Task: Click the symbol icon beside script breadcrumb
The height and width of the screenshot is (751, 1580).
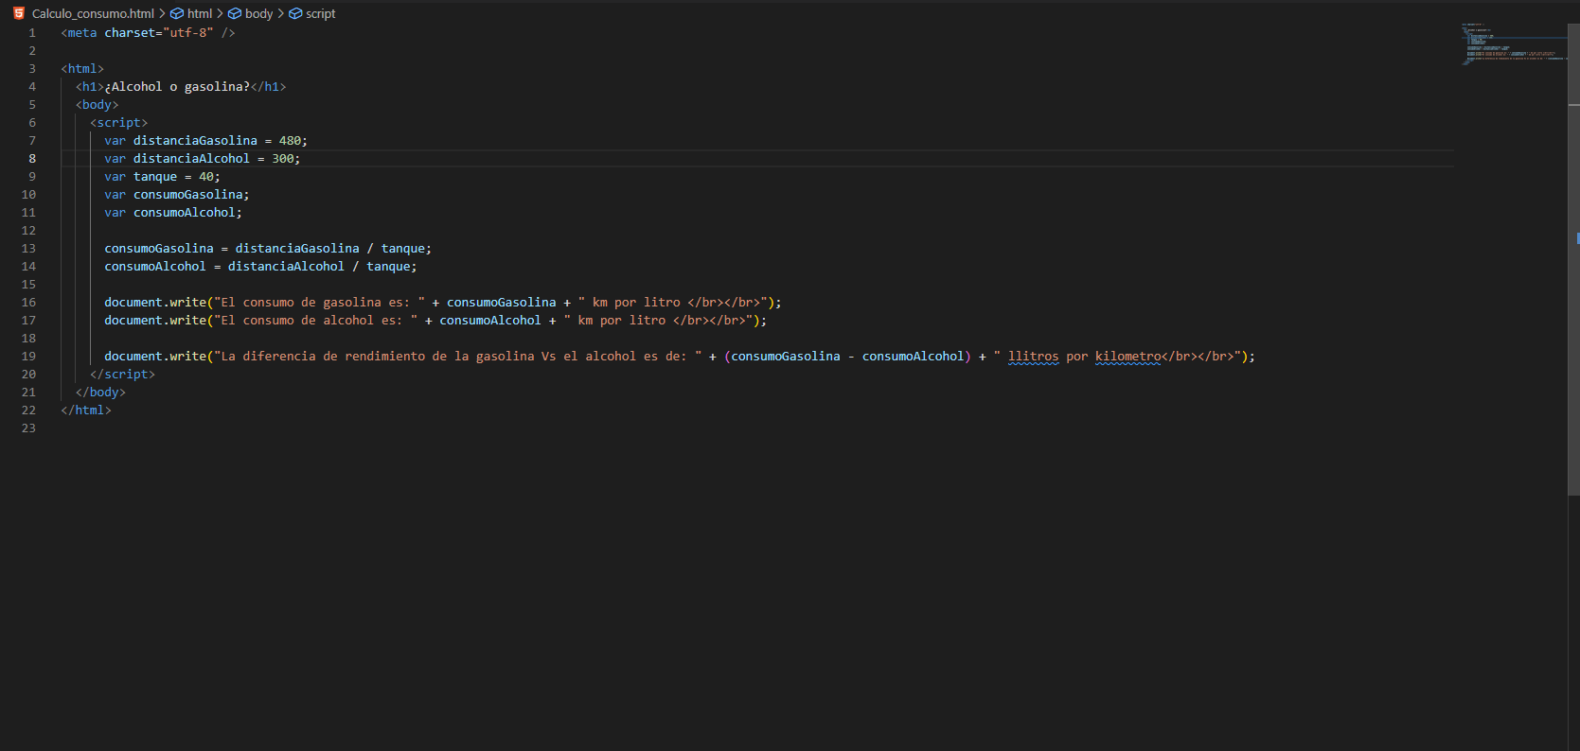Action: (x=295, y=13)
